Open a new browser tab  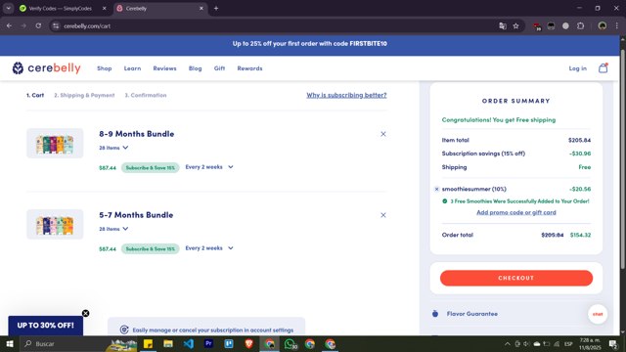(216, 9)
